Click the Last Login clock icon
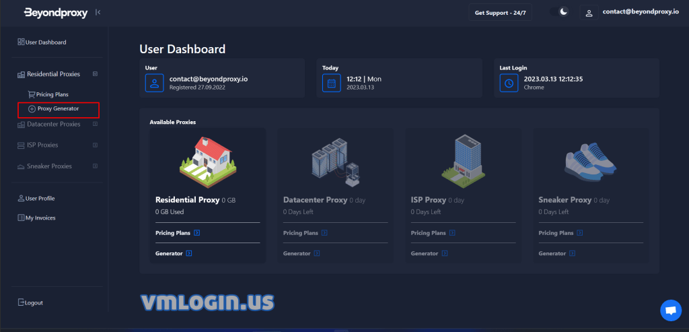The height and width of the screenshot is (332, 689). (x=509, y=83)
